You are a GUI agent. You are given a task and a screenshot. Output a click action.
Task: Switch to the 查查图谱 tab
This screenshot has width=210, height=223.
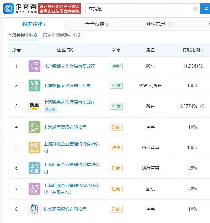pos(96,24)
